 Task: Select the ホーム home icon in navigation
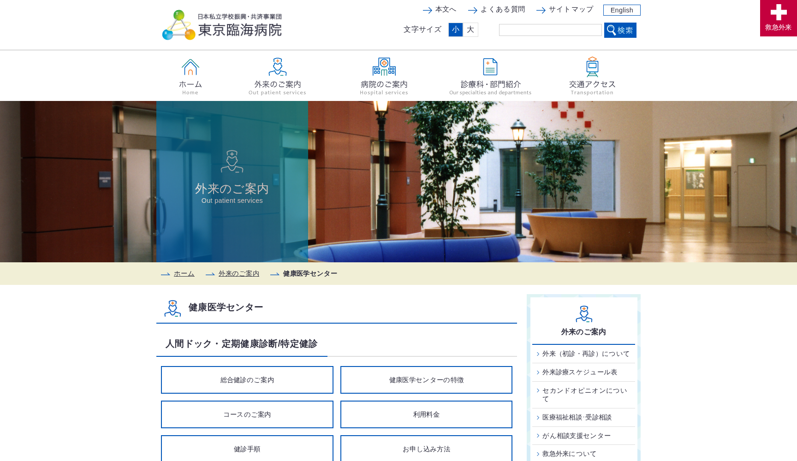click(190, 67)
